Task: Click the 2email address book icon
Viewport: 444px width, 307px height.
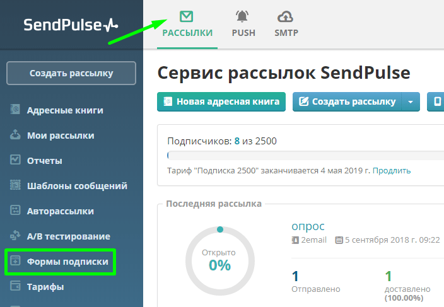Action: [295, 240]
